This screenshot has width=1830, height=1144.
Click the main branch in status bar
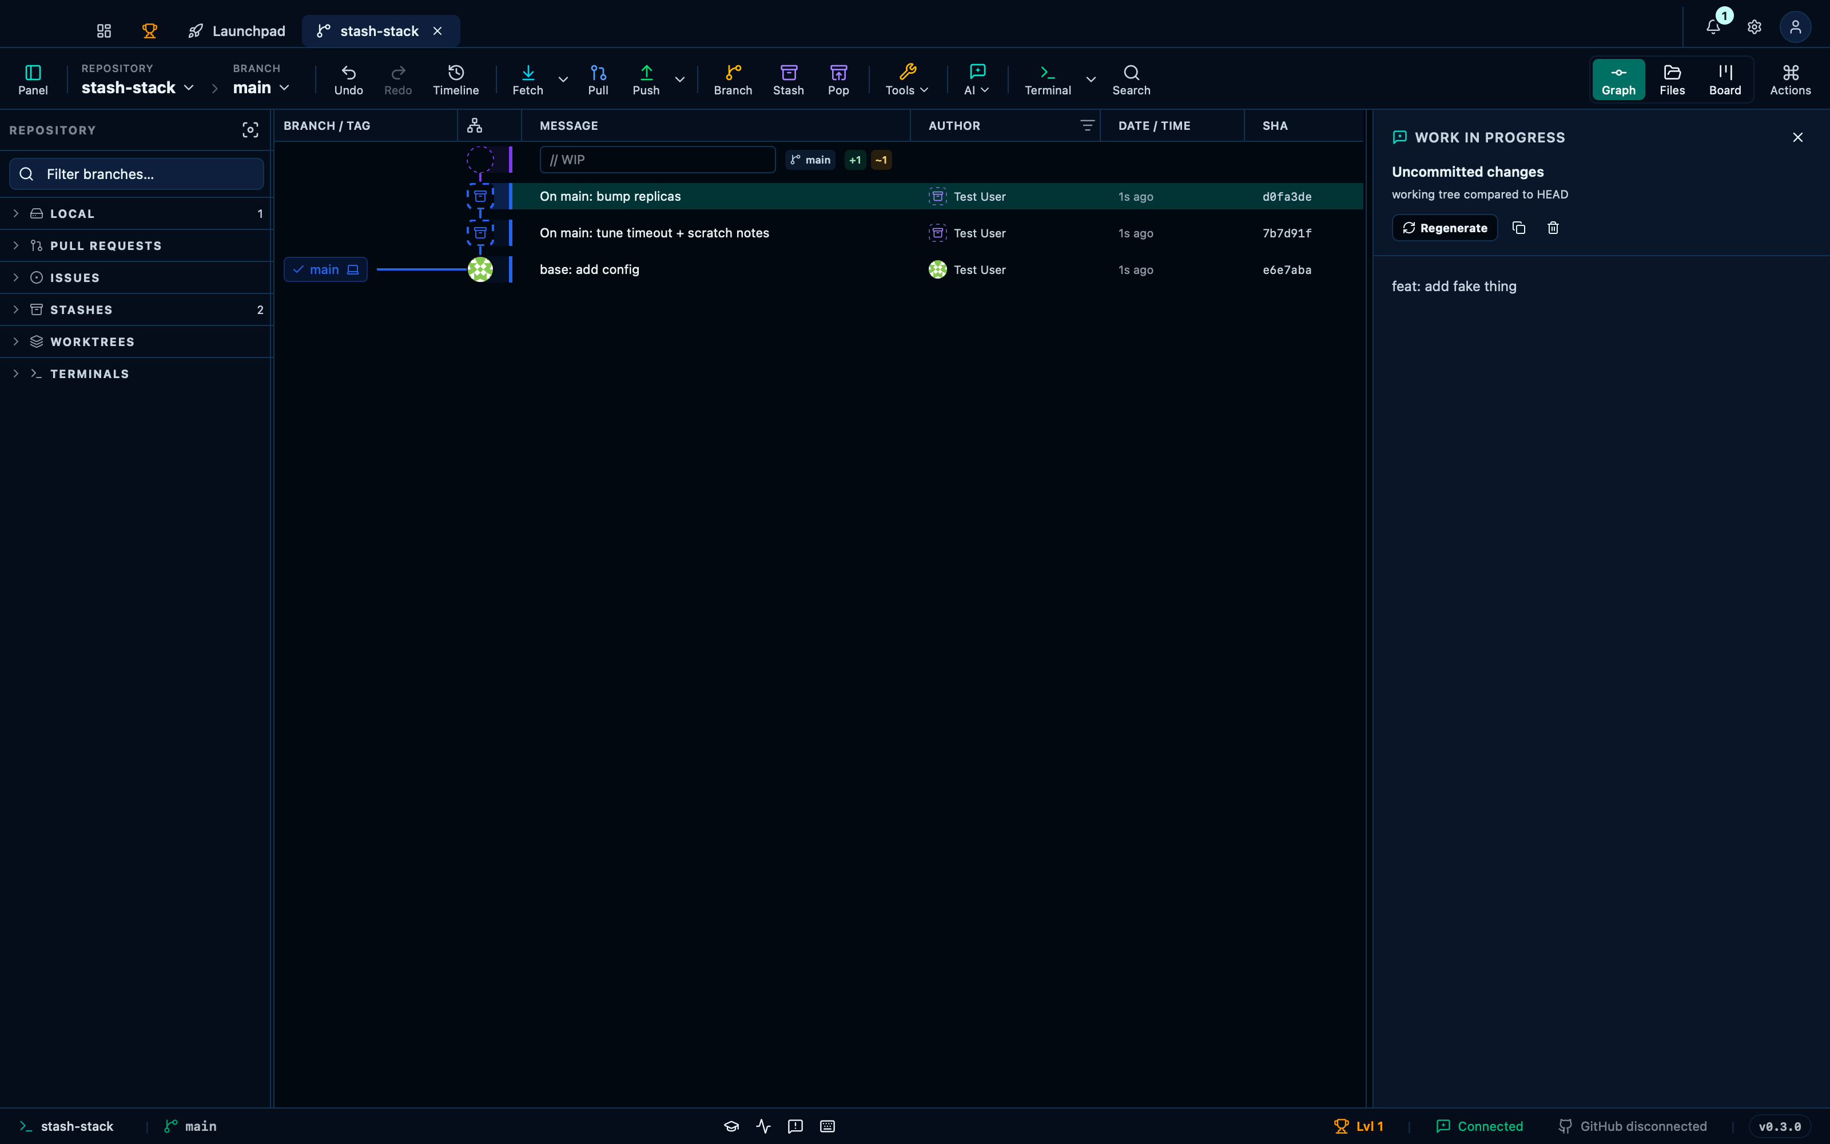click(x=190, y=1126)
